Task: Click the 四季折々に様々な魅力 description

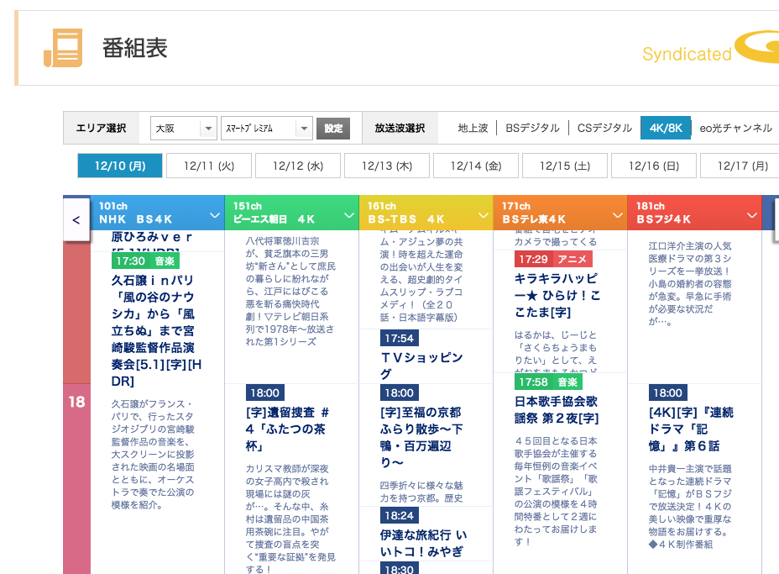Action: coord(421,492)
